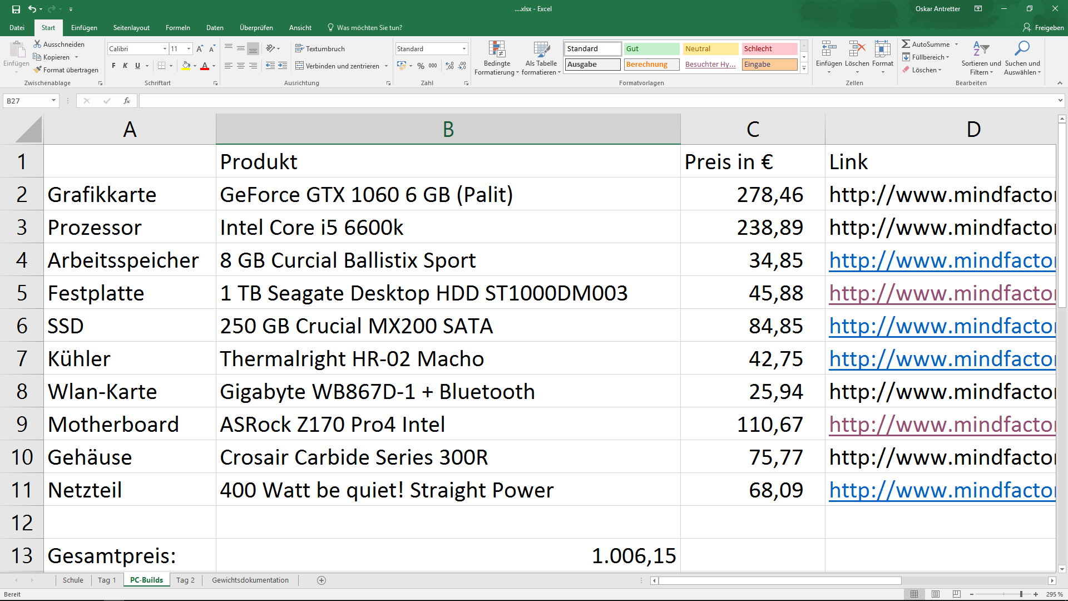Switch to the Gewichtsdokumentation sheet tab

[250, 580]
